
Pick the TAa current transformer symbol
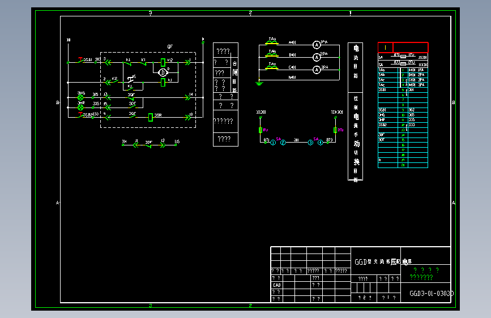[x=271, y=42]
